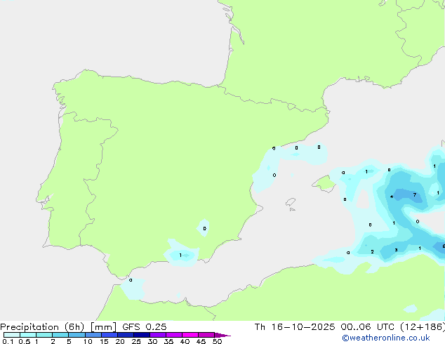The height and width of the screenshot is (344, 445).
Task: Click the 25 to 30 mm legend swatch
Action: [142, 335]
